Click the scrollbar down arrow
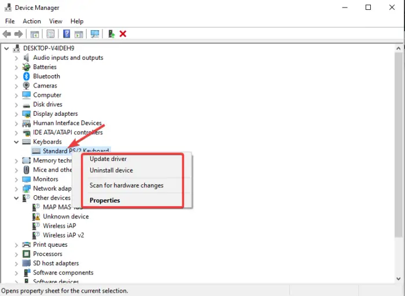Screen dimensions: 405x296 click(x=399, y=279)
